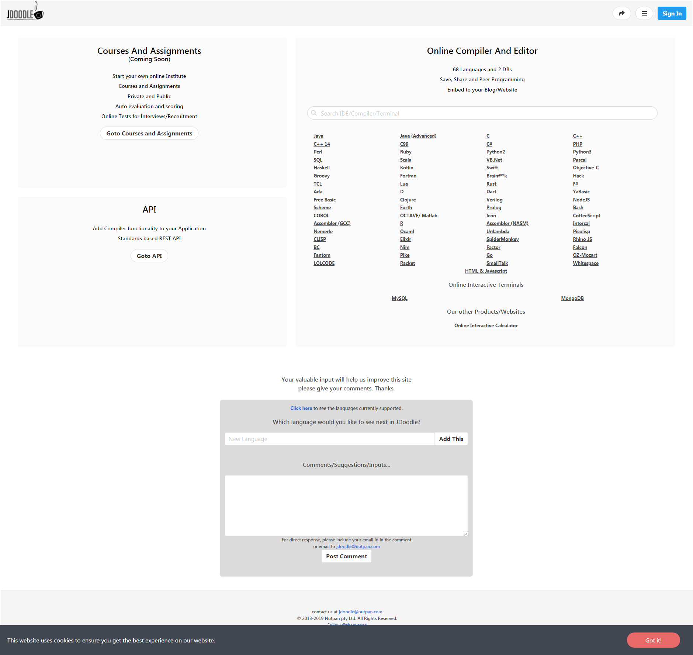This screenshot has width=693, height=655.
Task: Open the NodeJS link
Action: tap(581, 200)
